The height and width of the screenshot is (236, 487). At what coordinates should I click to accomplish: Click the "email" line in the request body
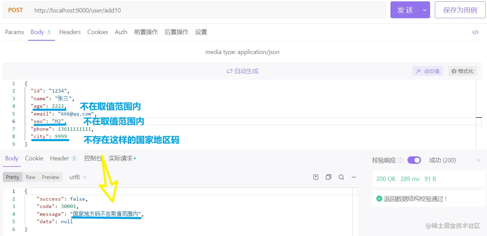click(x=64, y=114)
